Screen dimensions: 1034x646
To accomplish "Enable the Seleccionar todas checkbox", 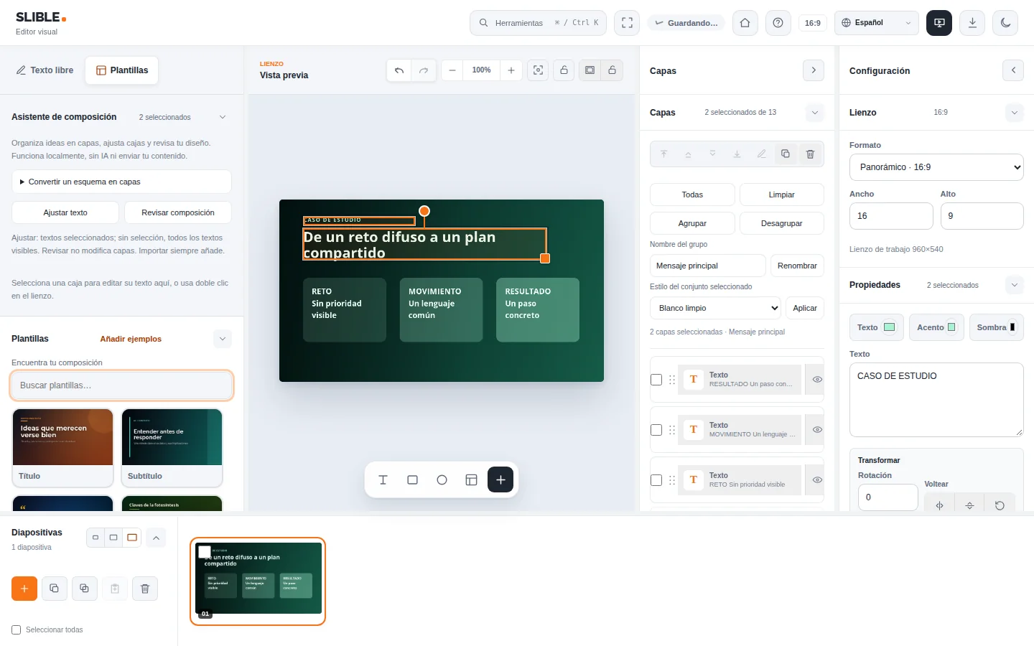I will 17,629.
